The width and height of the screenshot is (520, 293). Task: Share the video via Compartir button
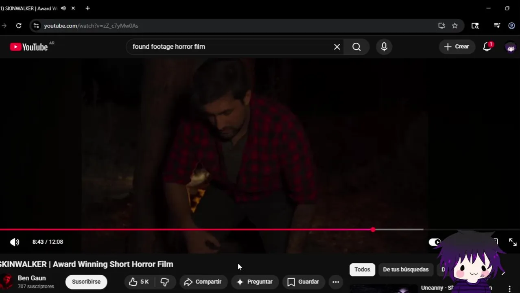click(x=203, y=282)
